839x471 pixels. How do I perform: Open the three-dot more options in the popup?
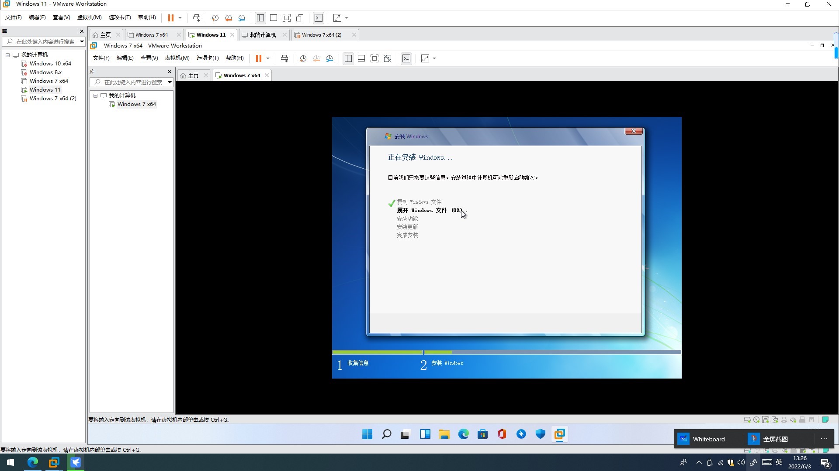click(824, 439)
